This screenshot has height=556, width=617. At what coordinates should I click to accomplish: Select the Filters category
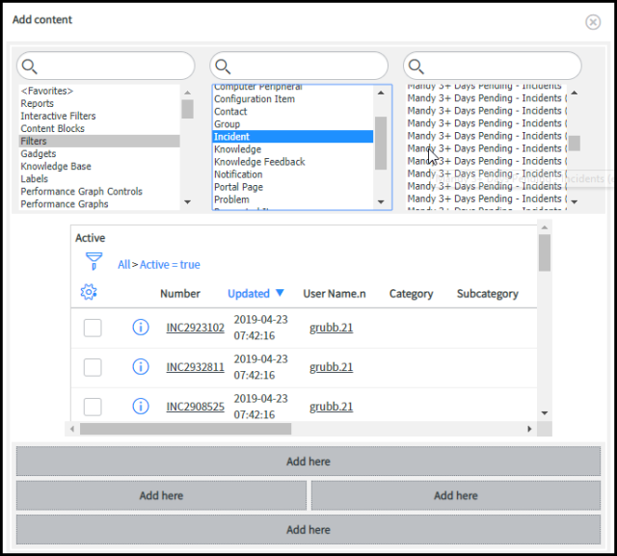[99, 141]
